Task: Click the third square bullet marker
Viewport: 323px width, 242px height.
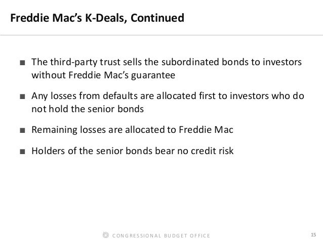Action: pos(22,130)
